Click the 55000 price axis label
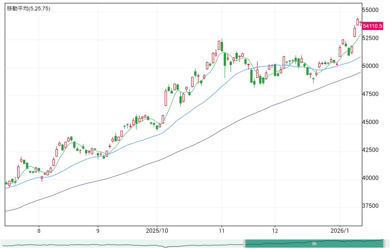 pos(370,10)
